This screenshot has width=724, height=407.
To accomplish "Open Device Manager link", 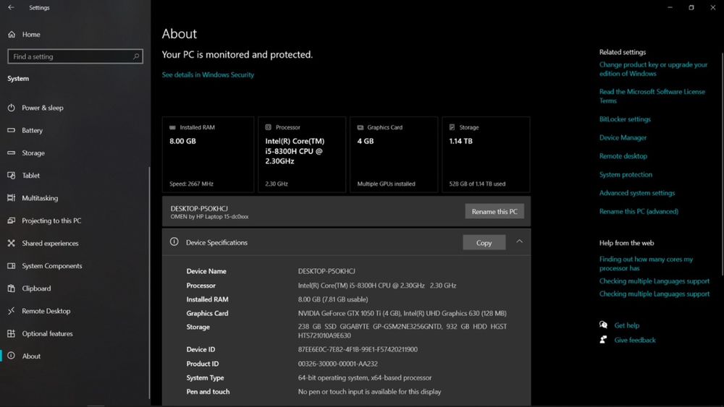I will [x=623, y=137].
